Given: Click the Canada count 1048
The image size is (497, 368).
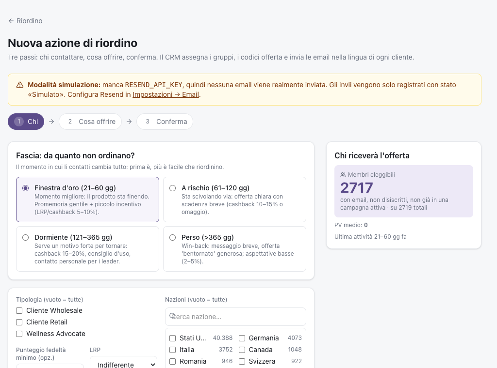Looking at the screenshot, I should click(295, 349).
